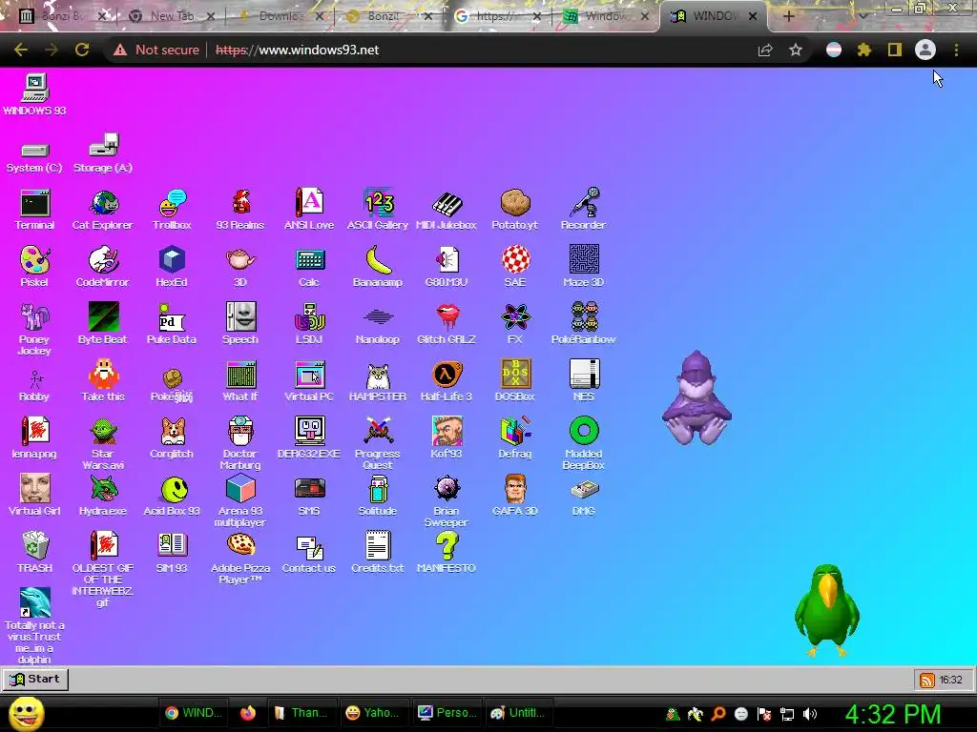Image resolution: width=977 pixels, height=732 pixels.
Task: Open the MANIFESTO question mark icon
Action: (x=447, y=553)
